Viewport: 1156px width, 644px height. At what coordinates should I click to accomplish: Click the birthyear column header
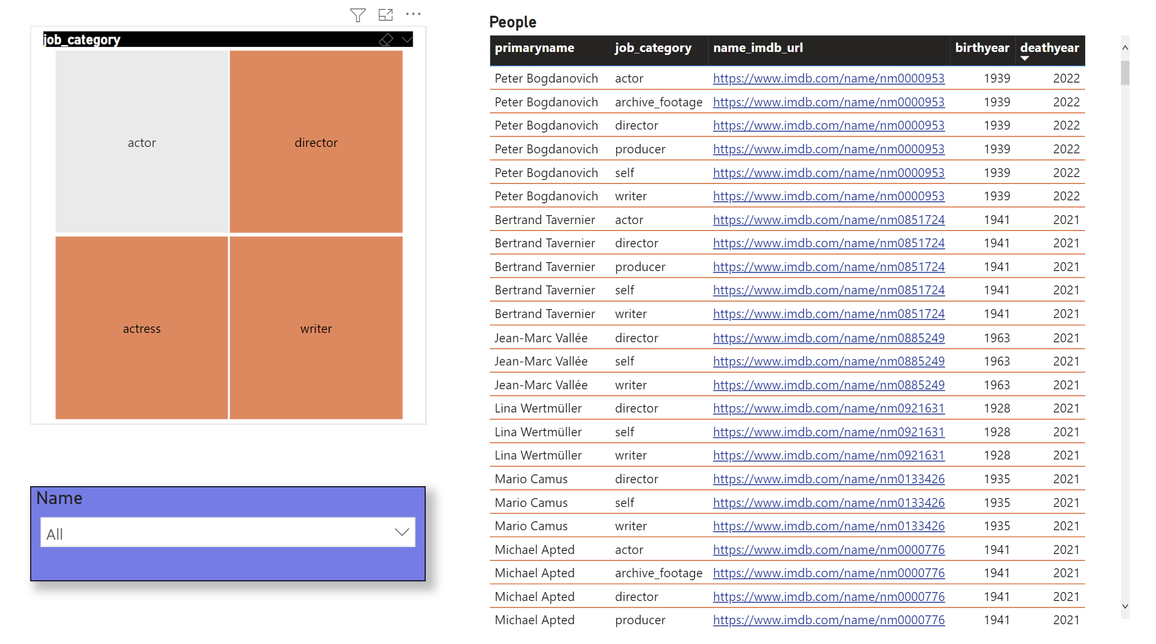tap(982, 48)
